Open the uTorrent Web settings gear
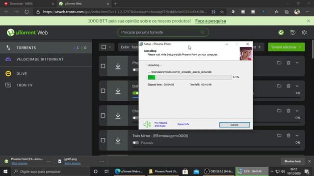 tap(304, 32)
